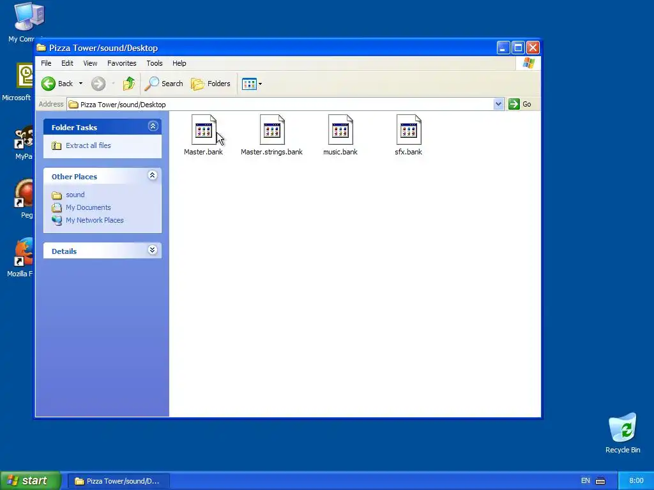Collapse the Other Places panel
654x490 pixels.
[x=153, y=175]
